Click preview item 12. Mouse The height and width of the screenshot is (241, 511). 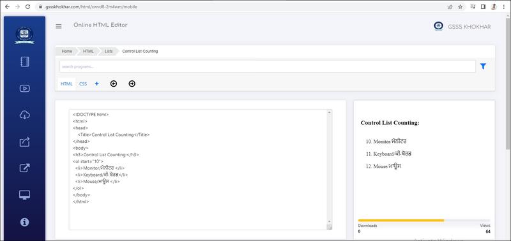coord(383,166)
